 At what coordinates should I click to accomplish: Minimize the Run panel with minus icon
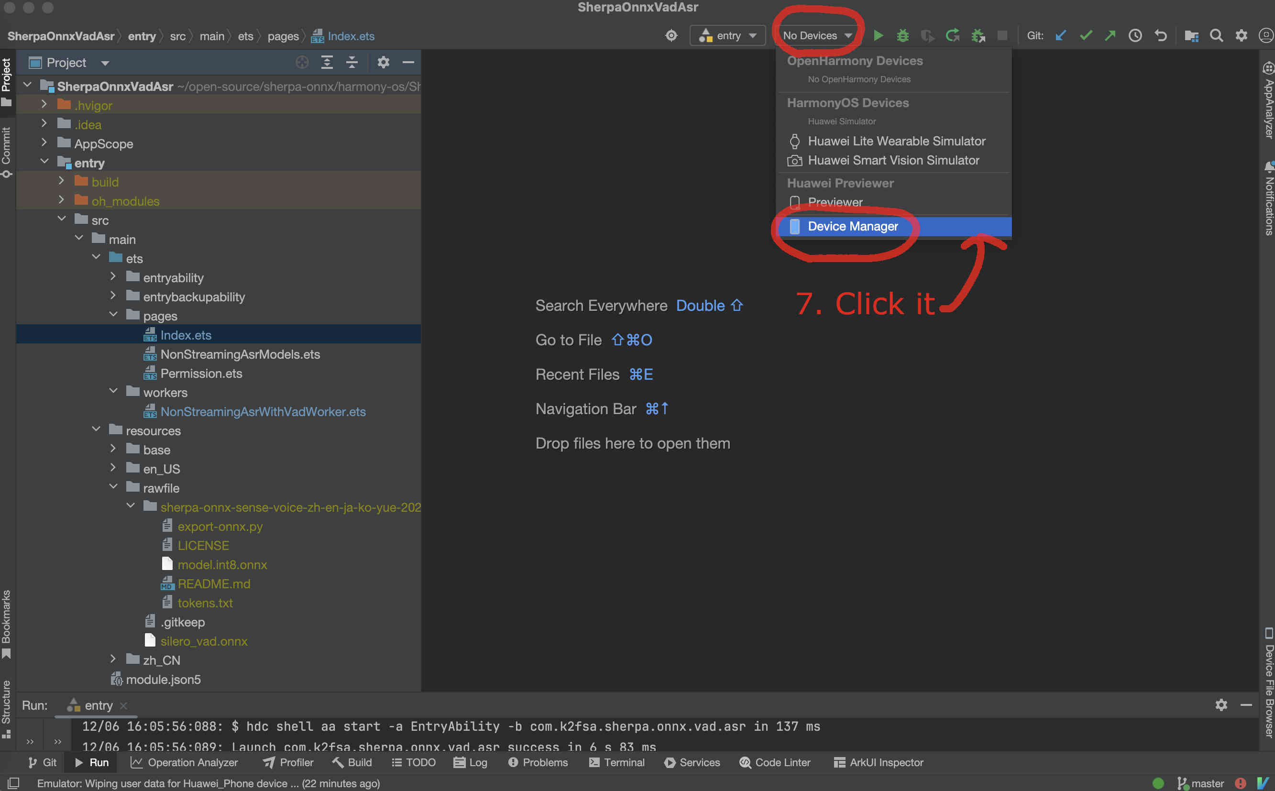[1246, 705]
